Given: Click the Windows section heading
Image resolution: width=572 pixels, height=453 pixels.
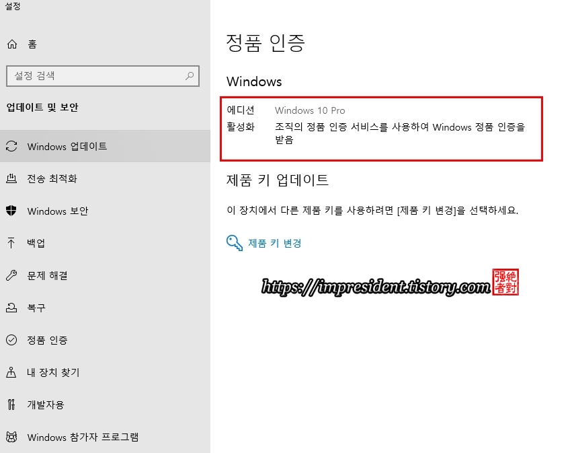Looking at the screenshot, I should coord(254,81).
